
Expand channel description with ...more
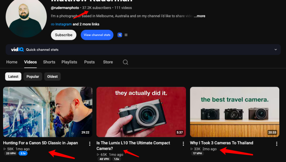click(x=199, y=16)
